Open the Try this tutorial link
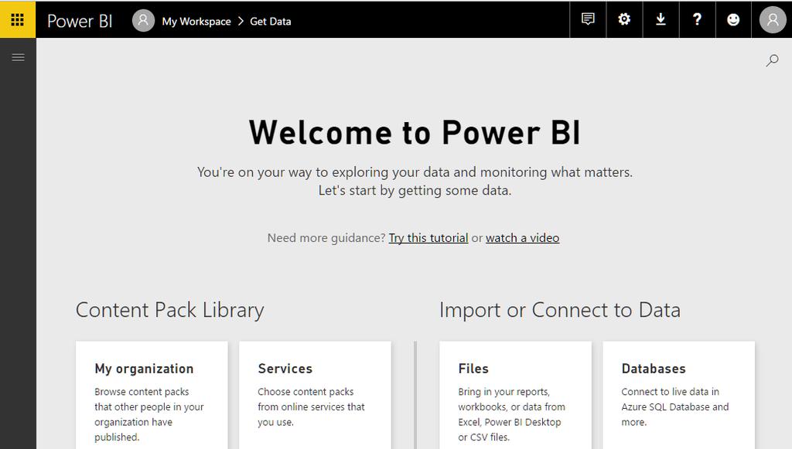 coord(428,237)
